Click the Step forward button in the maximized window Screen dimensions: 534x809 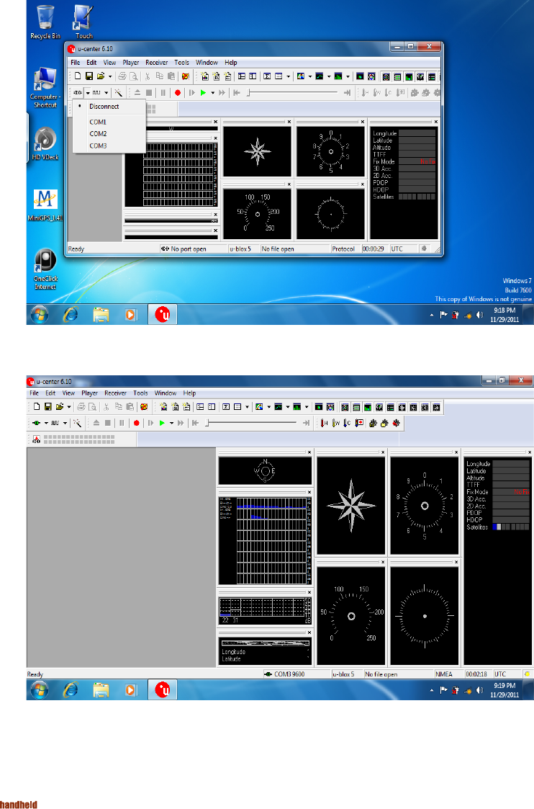coord(150,423)
